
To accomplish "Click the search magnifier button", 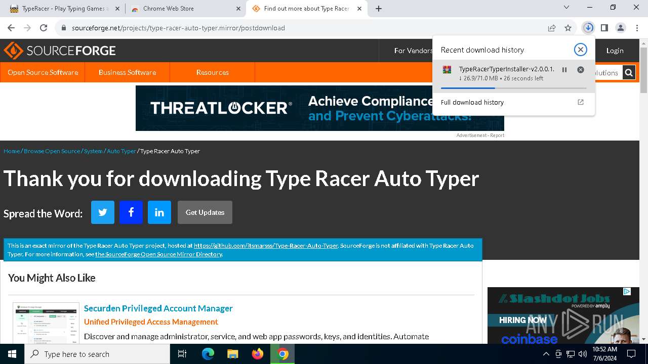I will [x=629, y=73].
